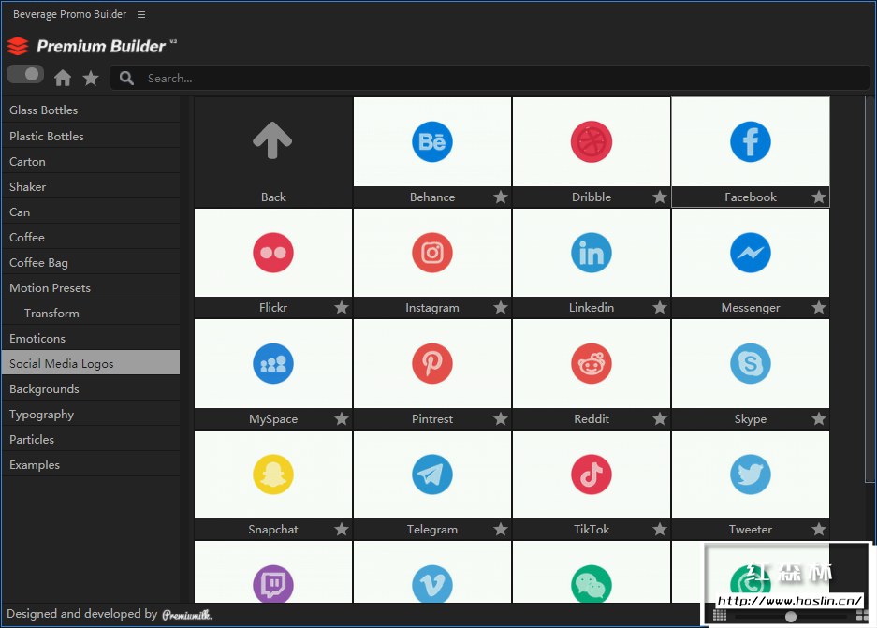The width and height of the screenshot is (877, 628).
Task: Select the Shaker category
Action: click(91, 186)
